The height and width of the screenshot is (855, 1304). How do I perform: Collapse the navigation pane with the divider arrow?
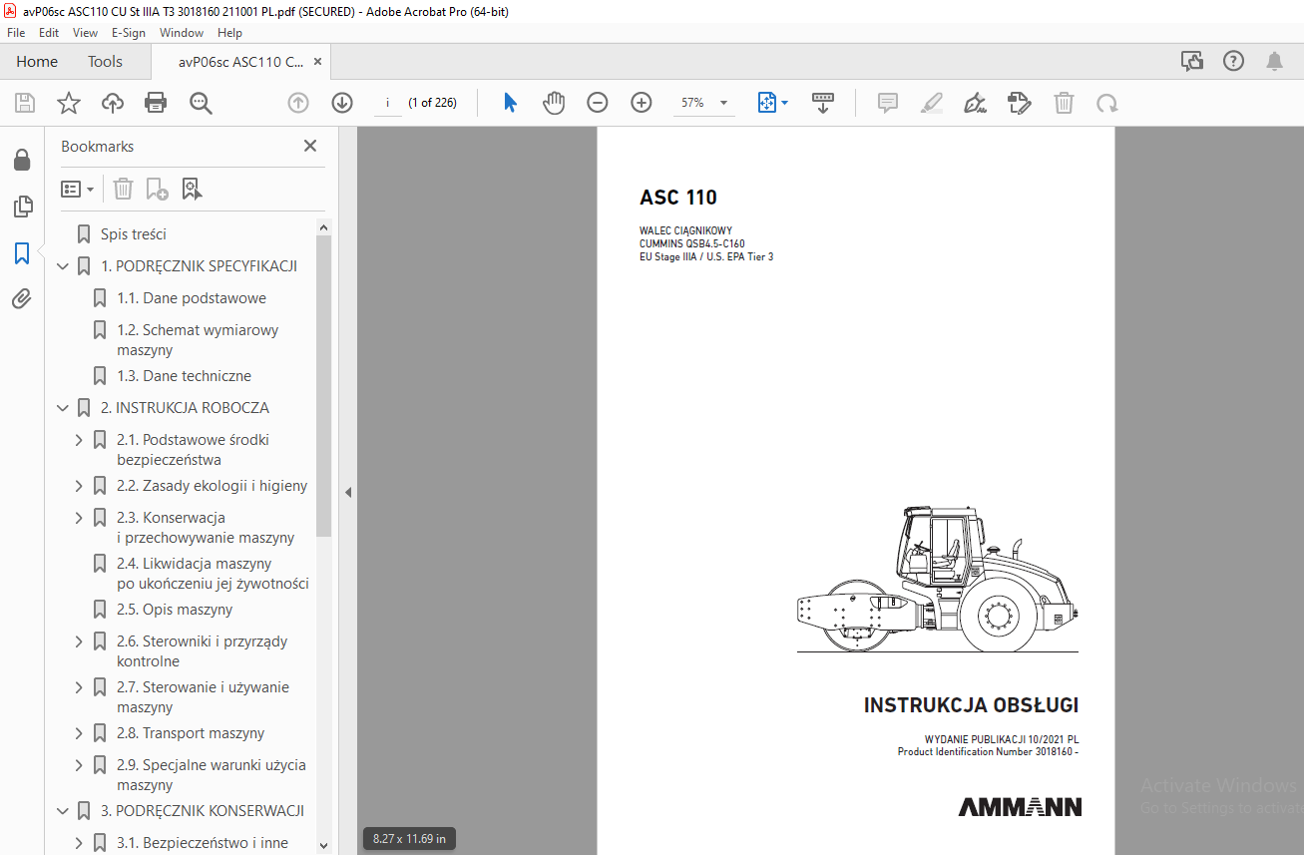tap(348, 492)
